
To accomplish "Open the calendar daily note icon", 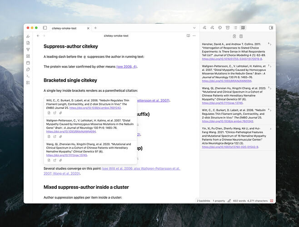I will [x=28, y=63].
